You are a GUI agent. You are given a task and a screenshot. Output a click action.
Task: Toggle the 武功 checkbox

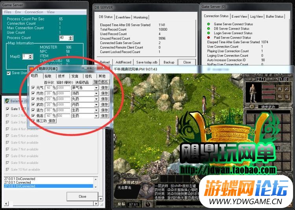[33, 105]
